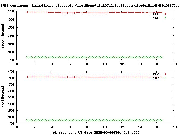
Task: Click the YR1 legend label
Action: (x=156, y=18)
